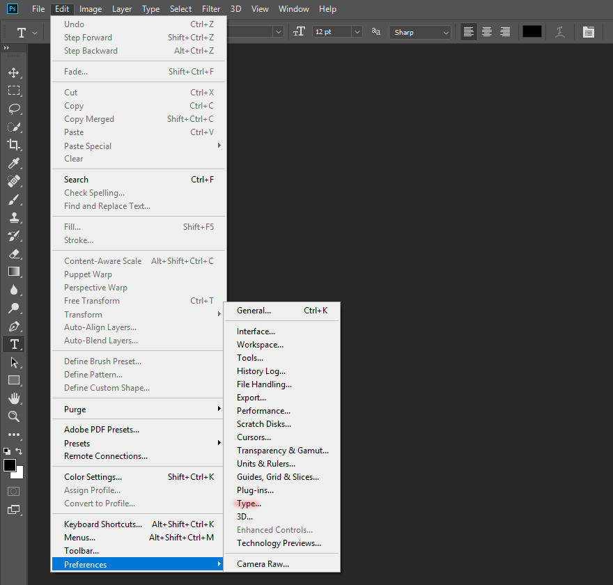
Task: Open the Sharp anti-aliasing dropdown
Action: click(x=445, y=32)
